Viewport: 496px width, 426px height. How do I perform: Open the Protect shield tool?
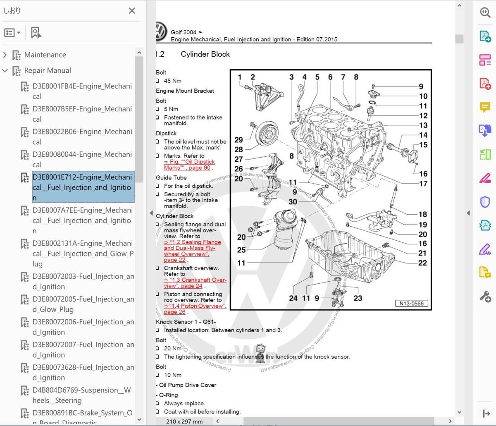485,202
